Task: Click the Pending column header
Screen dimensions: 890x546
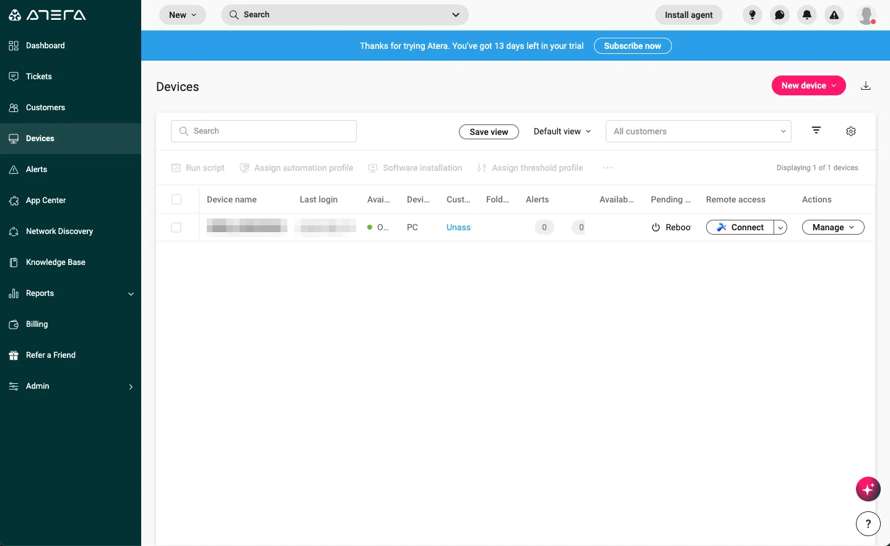Action: [x=671, y=199]
